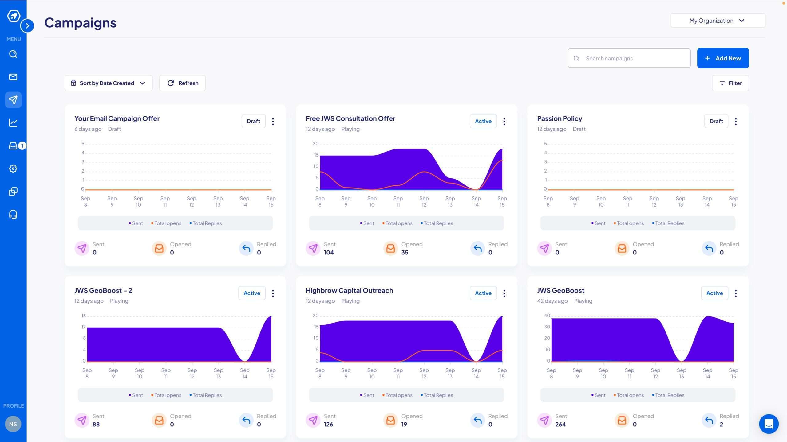Focus the Search campaigns field
This screenshot has height=442, width=787.
[629, 58]
